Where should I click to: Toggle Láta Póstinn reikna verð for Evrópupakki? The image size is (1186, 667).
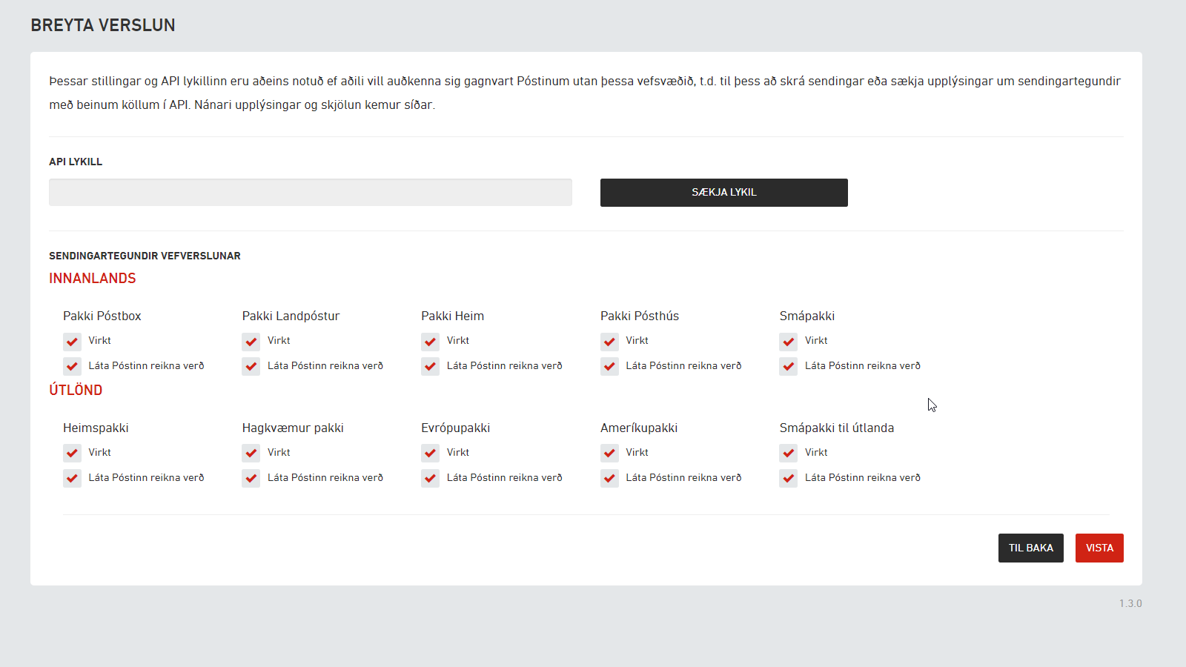[x=431, y=479]
